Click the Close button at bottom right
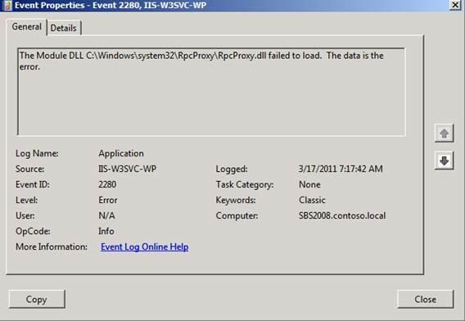Viewport: 465px width, 321px height. click(425, 299)
